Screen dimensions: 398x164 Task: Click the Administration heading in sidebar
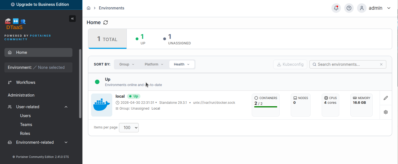click(21, 95)
